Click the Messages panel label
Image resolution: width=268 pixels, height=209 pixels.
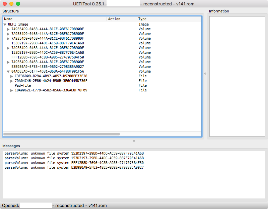[x=11, y=146]
